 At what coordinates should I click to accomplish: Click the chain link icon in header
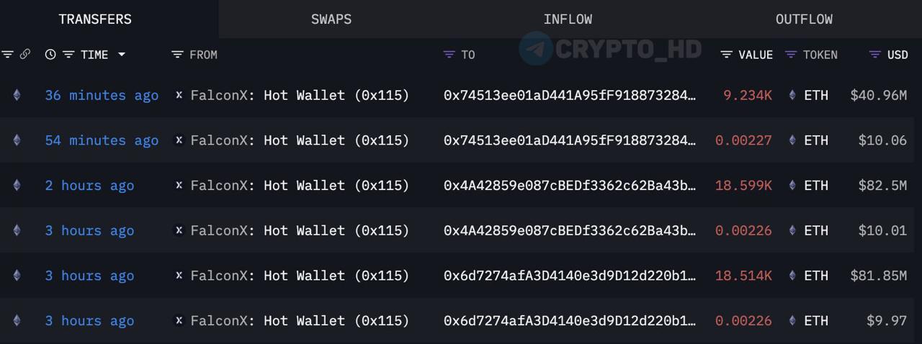point(25,55)
